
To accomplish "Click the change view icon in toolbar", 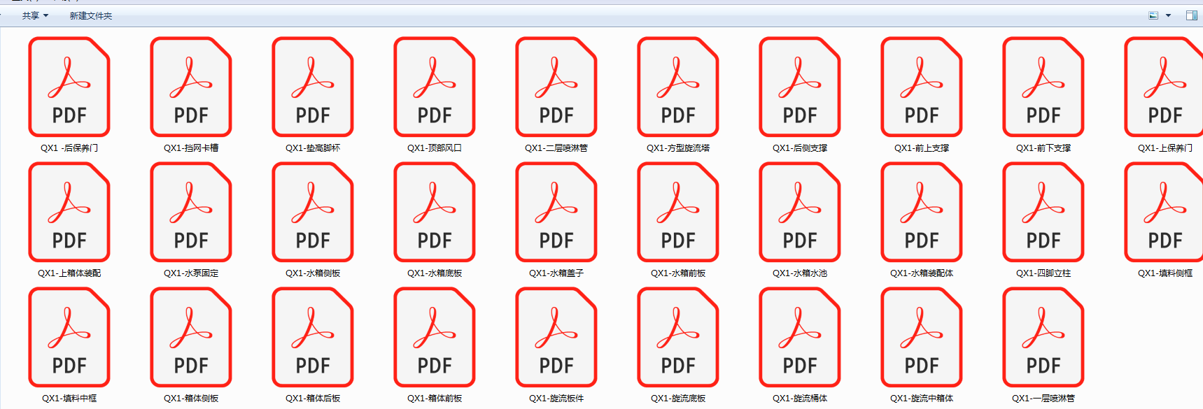I will [x=1153, y=15].
